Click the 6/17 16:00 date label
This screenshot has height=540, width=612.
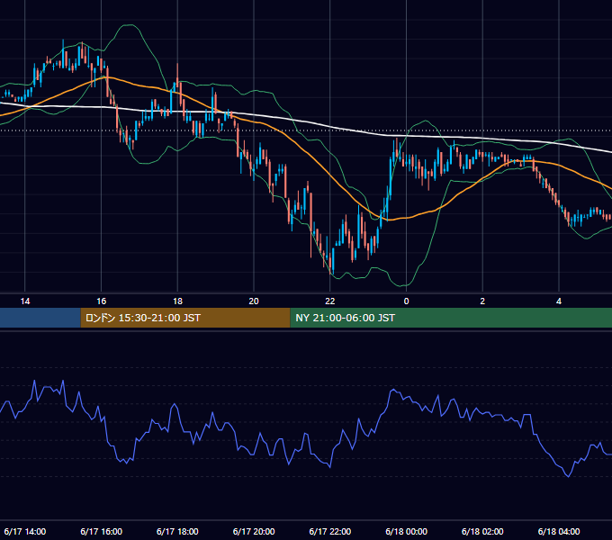pos(101,531)
